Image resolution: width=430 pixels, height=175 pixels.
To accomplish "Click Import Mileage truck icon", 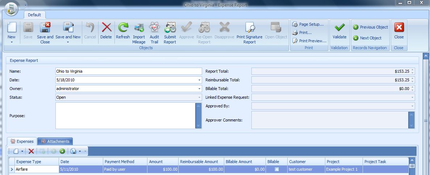I will 139,27.
